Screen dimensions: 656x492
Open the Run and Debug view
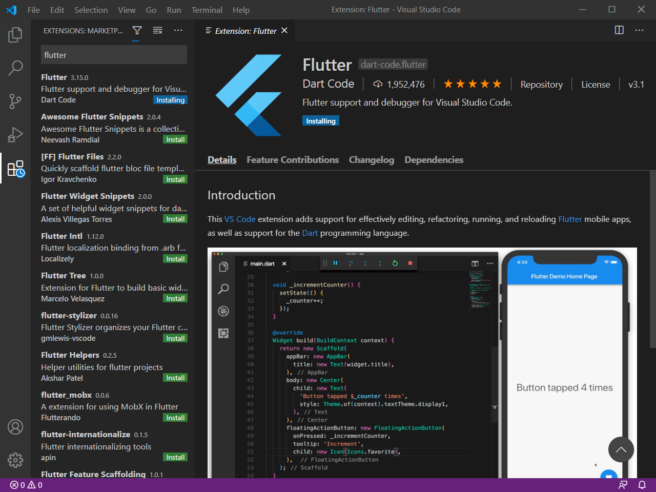point(15,134)
